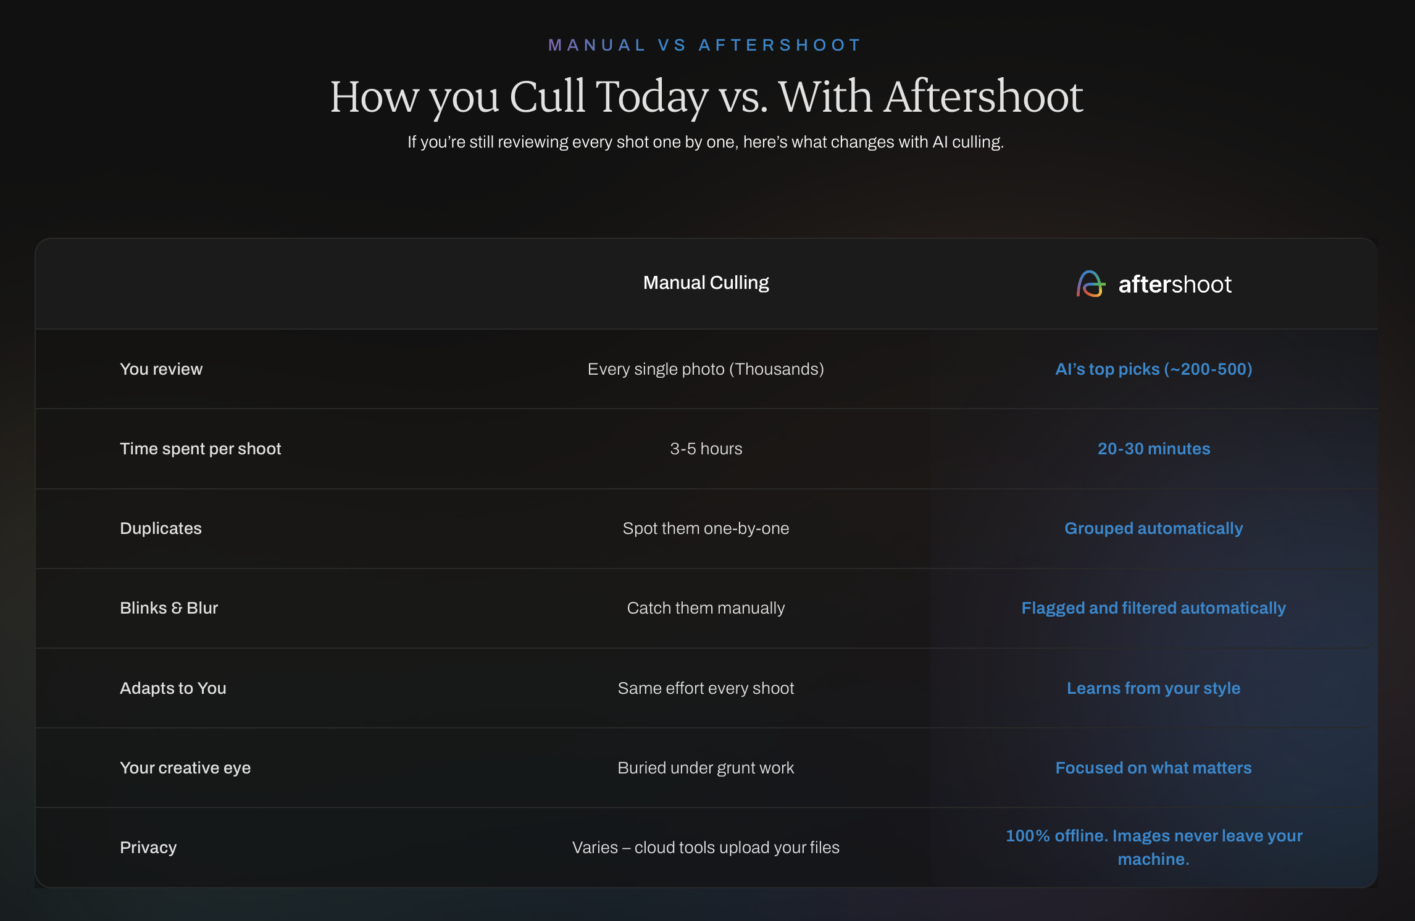The image size is (1415, 921).
Task: Select the 'Blinks & Blur' row label
Action: pyautogui.click(x=169, y=608)
